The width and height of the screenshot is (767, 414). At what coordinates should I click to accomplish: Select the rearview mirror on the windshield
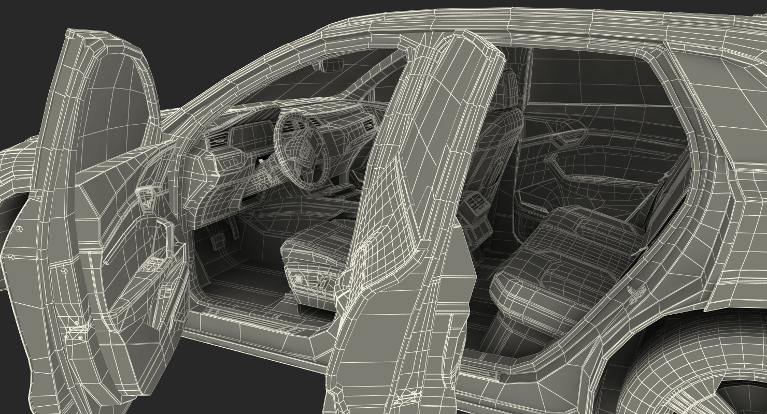click(332, 64)
